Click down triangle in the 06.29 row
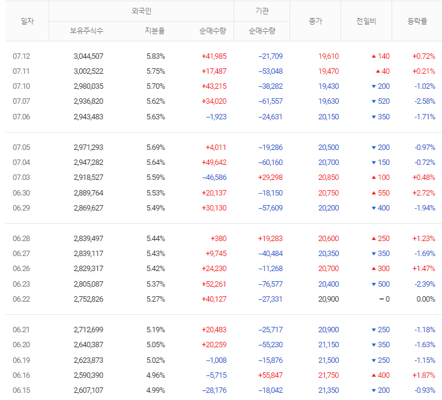Screen dimensions: 442x400 point(374,208)
